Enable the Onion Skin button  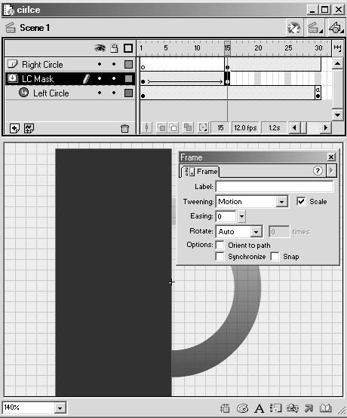tap(161, 128)
